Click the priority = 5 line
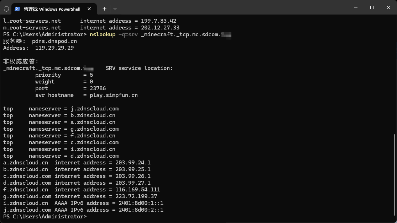 pyautogui.click(x=64, y=75)
